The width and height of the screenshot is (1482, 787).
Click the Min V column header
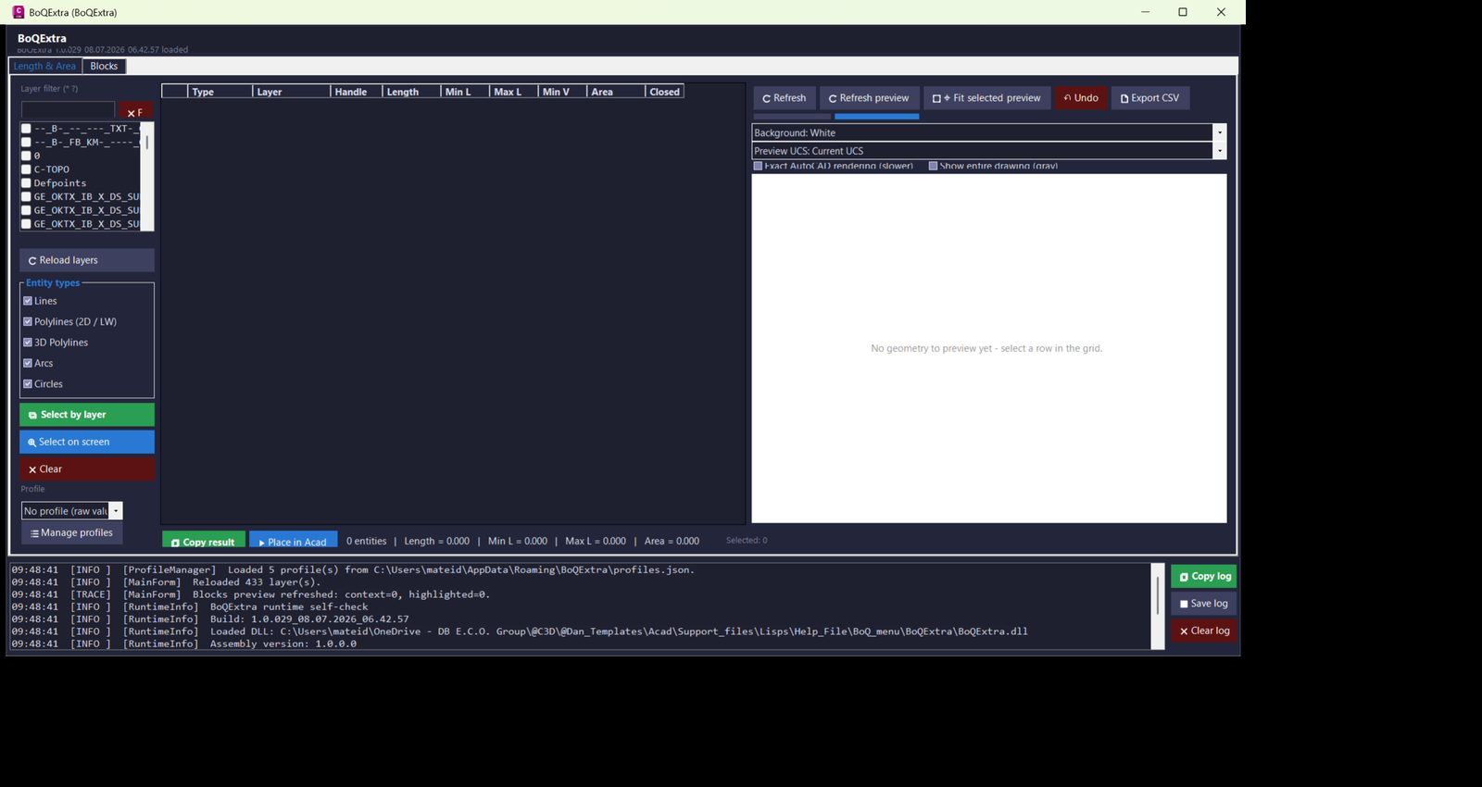click(563, 92)
